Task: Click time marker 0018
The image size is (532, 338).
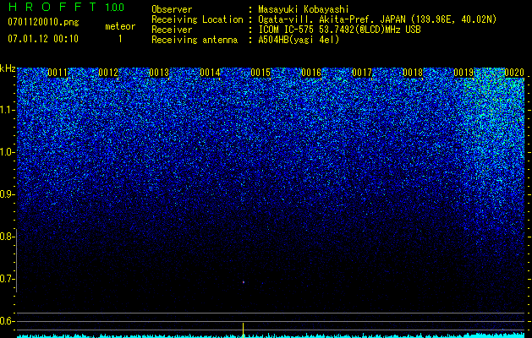Action: (x=413, y=73)
